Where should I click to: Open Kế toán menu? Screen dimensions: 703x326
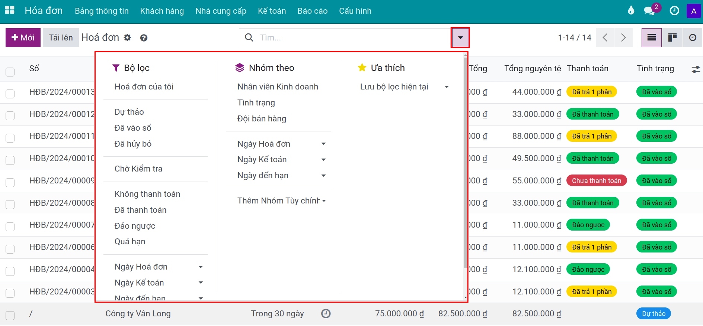[x=272, y=11]
